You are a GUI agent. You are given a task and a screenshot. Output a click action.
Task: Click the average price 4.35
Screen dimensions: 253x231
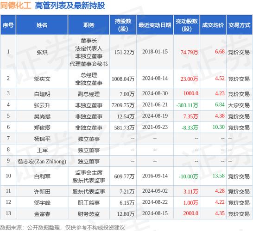220,213
